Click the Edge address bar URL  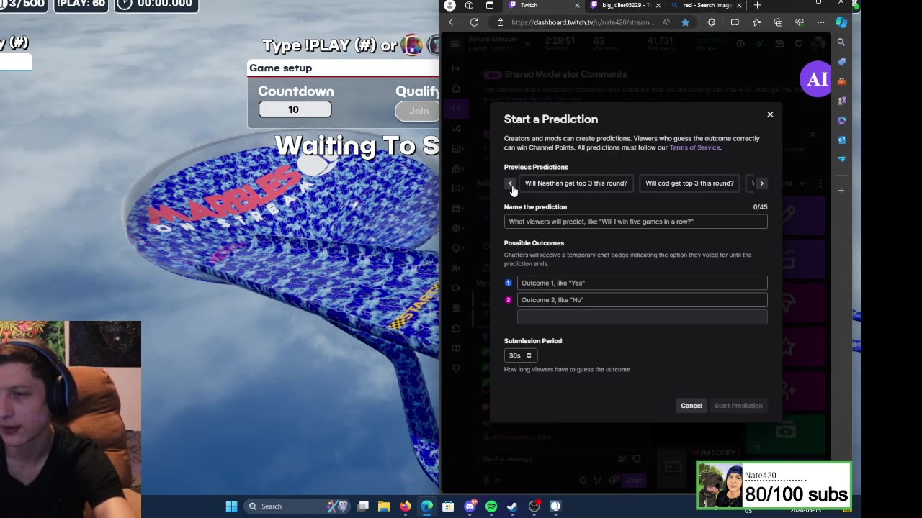click(582, 22)
